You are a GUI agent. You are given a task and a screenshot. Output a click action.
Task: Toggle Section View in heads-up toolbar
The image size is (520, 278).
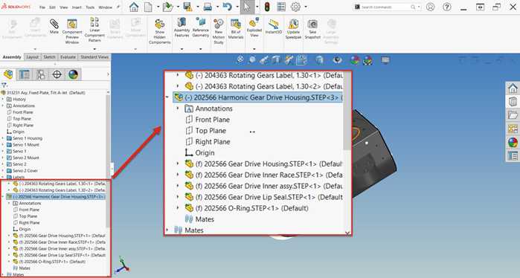coord(276,60)
